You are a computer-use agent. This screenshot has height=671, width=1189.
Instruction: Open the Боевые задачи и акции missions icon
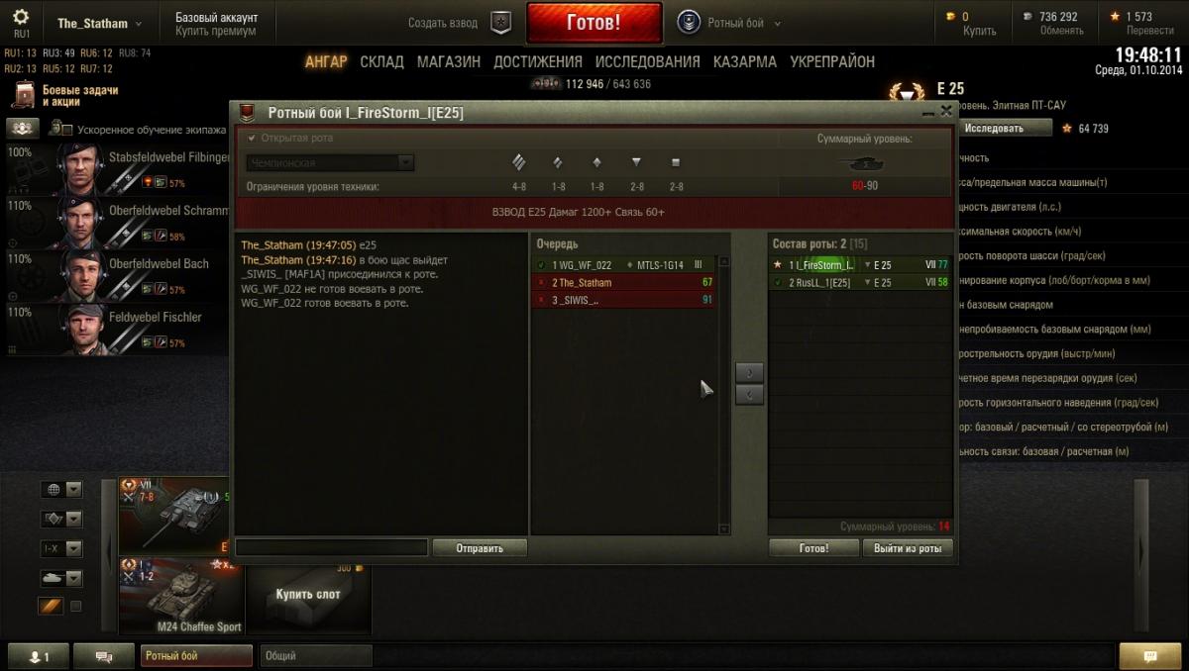(x=24, y=95)
